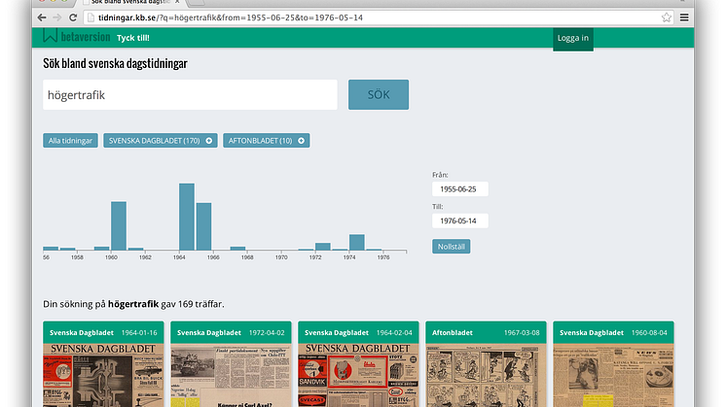Screen dimensions: 726x407
Task: Open Aftonbladet 1967-03-08 result
Action: (x=486, y=364)
